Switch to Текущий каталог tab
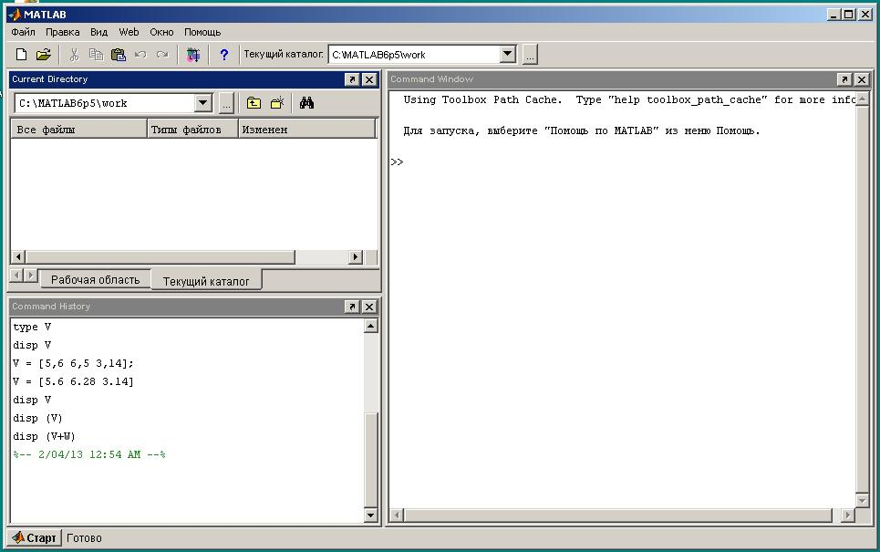 click(206, 281)
